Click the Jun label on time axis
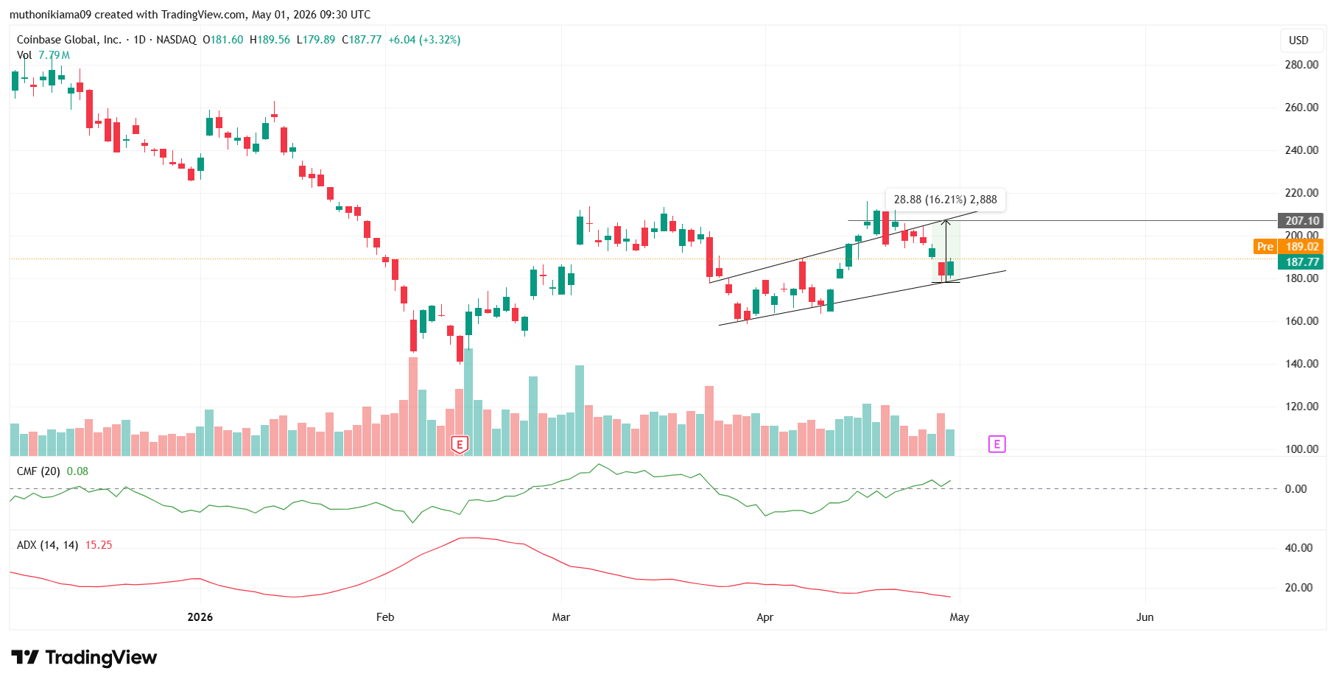 [x=1145, y=617]
